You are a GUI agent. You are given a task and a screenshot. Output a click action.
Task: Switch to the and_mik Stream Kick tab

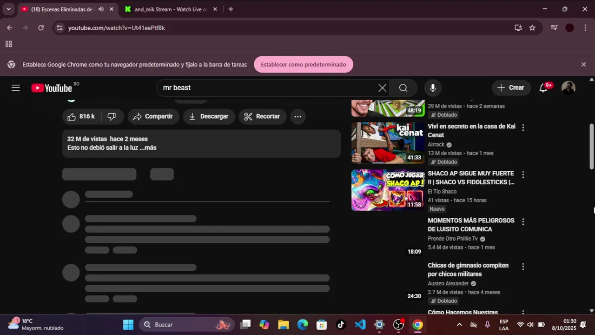(x=171, y=9)
